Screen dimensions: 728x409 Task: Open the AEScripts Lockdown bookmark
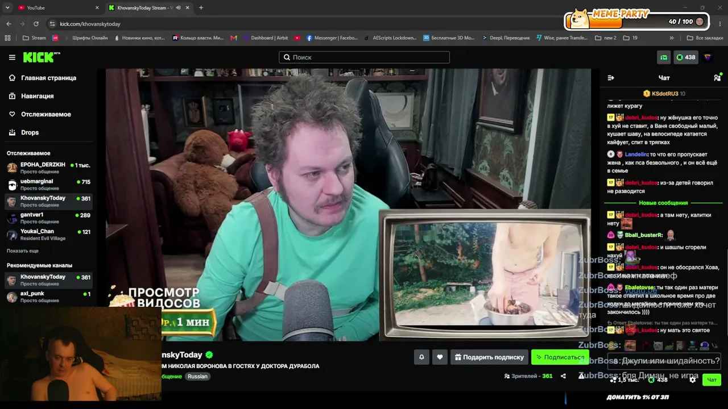tap(390, 38)
